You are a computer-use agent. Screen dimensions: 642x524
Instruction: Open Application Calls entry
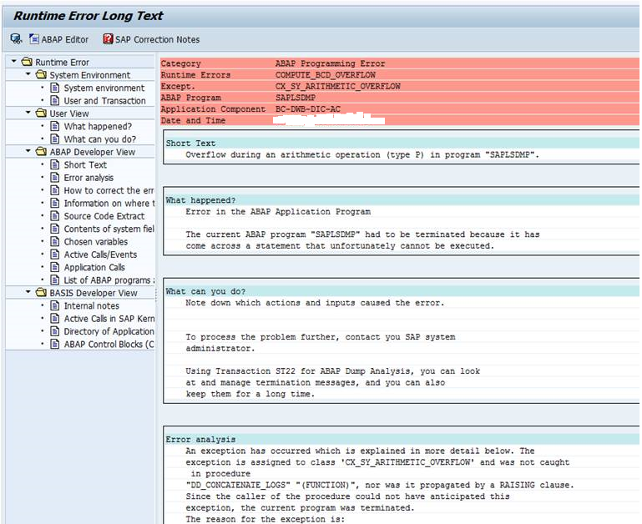pos(94,267)
